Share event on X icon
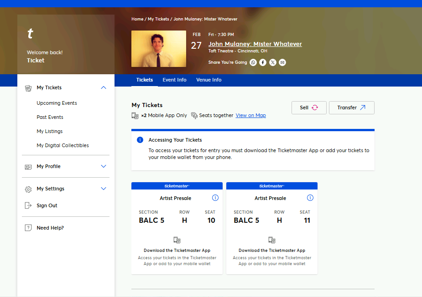The height and width of the screenshot is (297, 422). pyautogui.click(x=273, y=62)
